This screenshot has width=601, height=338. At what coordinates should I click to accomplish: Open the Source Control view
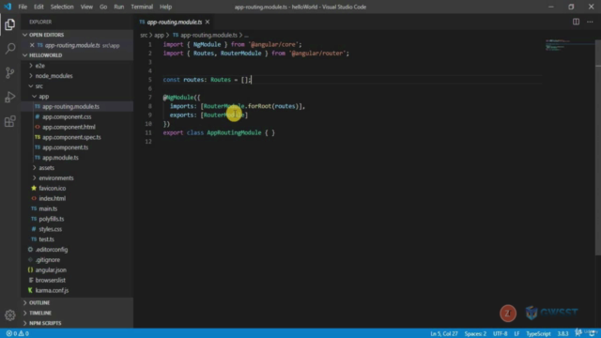coord(10,73)
